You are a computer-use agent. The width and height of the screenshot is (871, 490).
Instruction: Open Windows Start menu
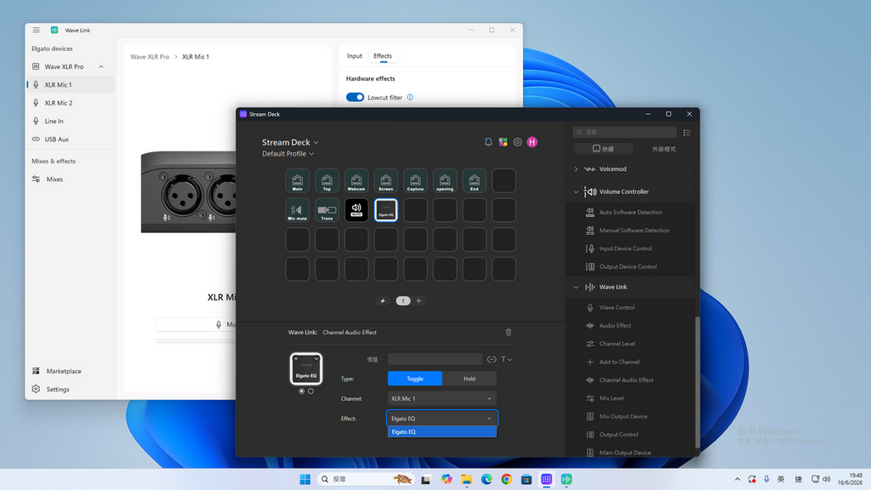(305, 480)
